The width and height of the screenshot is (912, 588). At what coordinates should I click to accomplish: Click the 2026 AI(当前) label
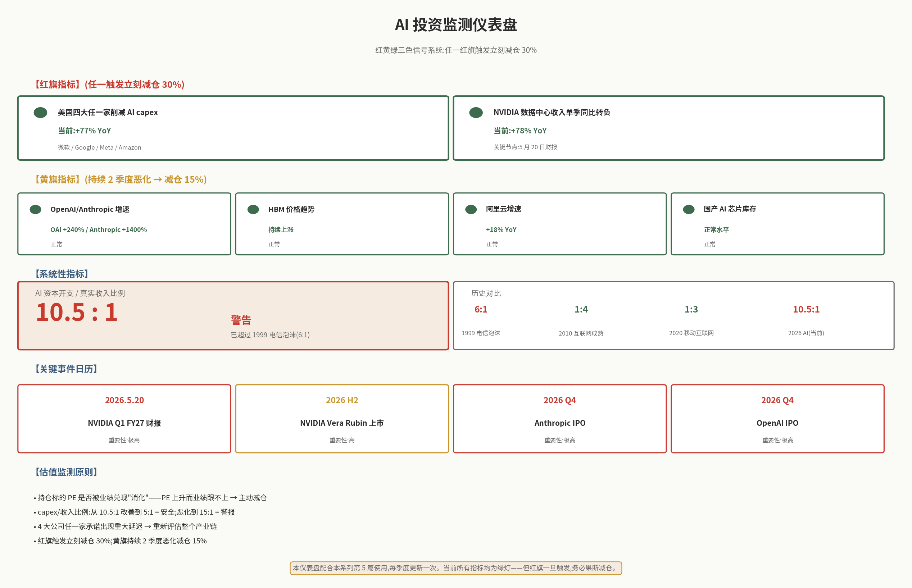(x=806, y=333)
